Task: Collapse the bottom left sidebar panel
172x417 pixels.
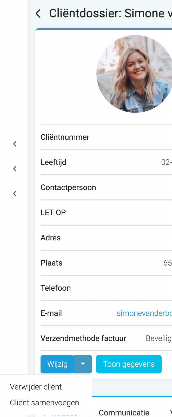Action: (15, 193)
